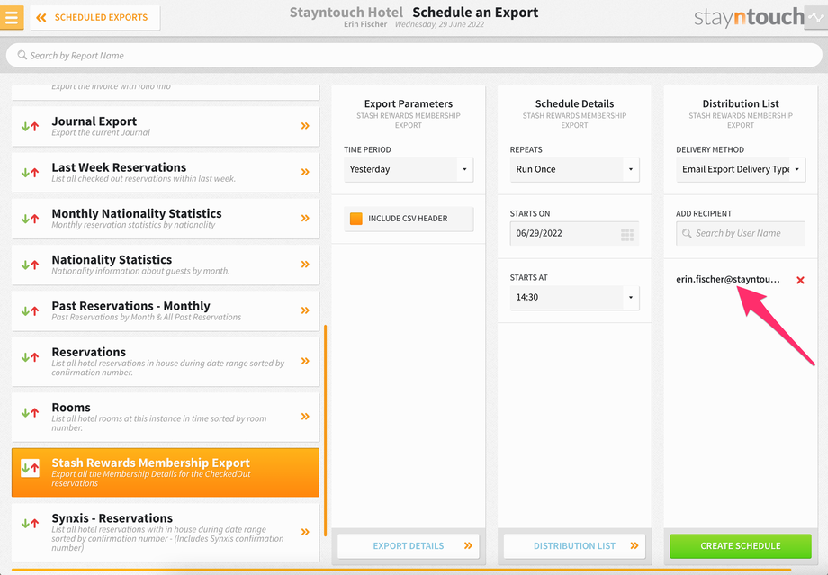Go back to Scheduled Exports
Image resolution: width=828 pixels, height=575 pixels.
point(95,17)
